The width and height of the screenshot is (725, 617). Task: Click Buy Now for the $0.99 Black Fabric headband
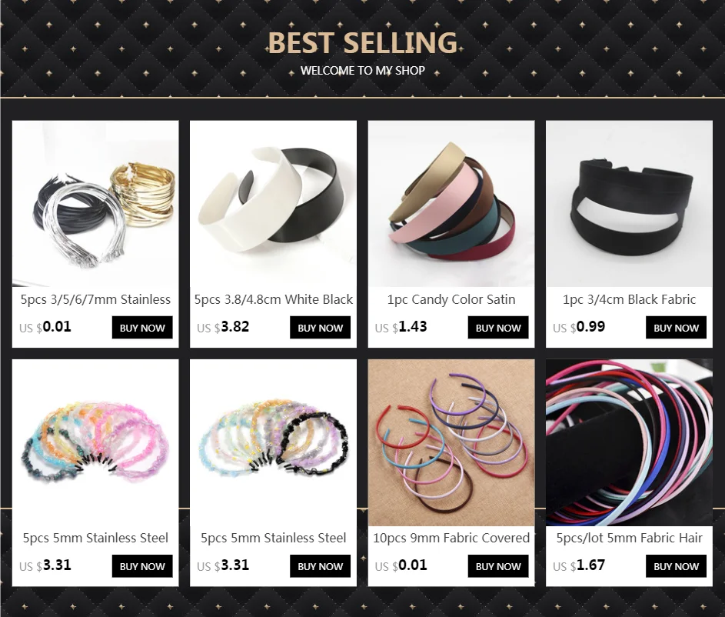(x=677, y=328)
